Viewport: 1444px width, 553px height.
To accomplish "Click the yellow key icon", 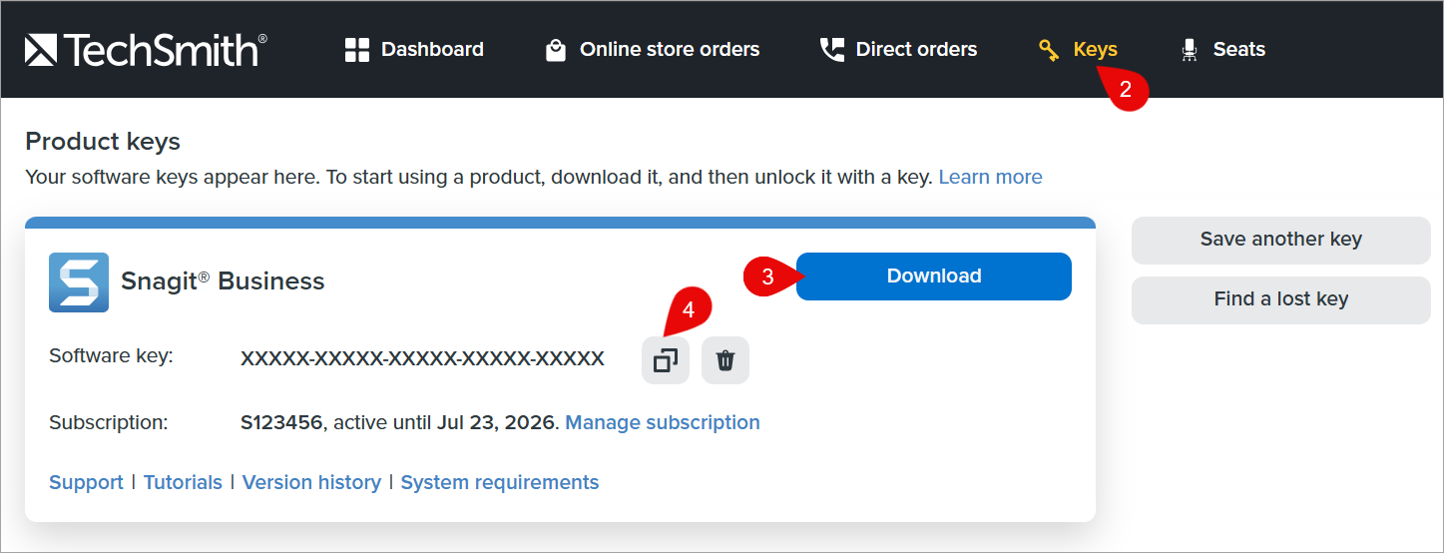I will pyautogui.click(x=1049, y=50).
